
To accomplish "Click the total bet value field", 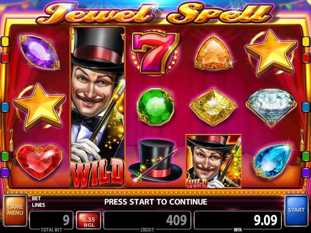I will click(x=51, y=220).
